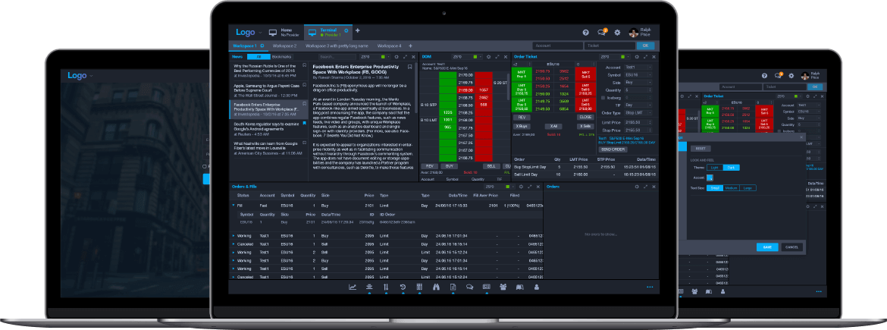Click the gear icon on the Terminal tab
Viewport: 887px width, 330px height.
tap(346, 30)
